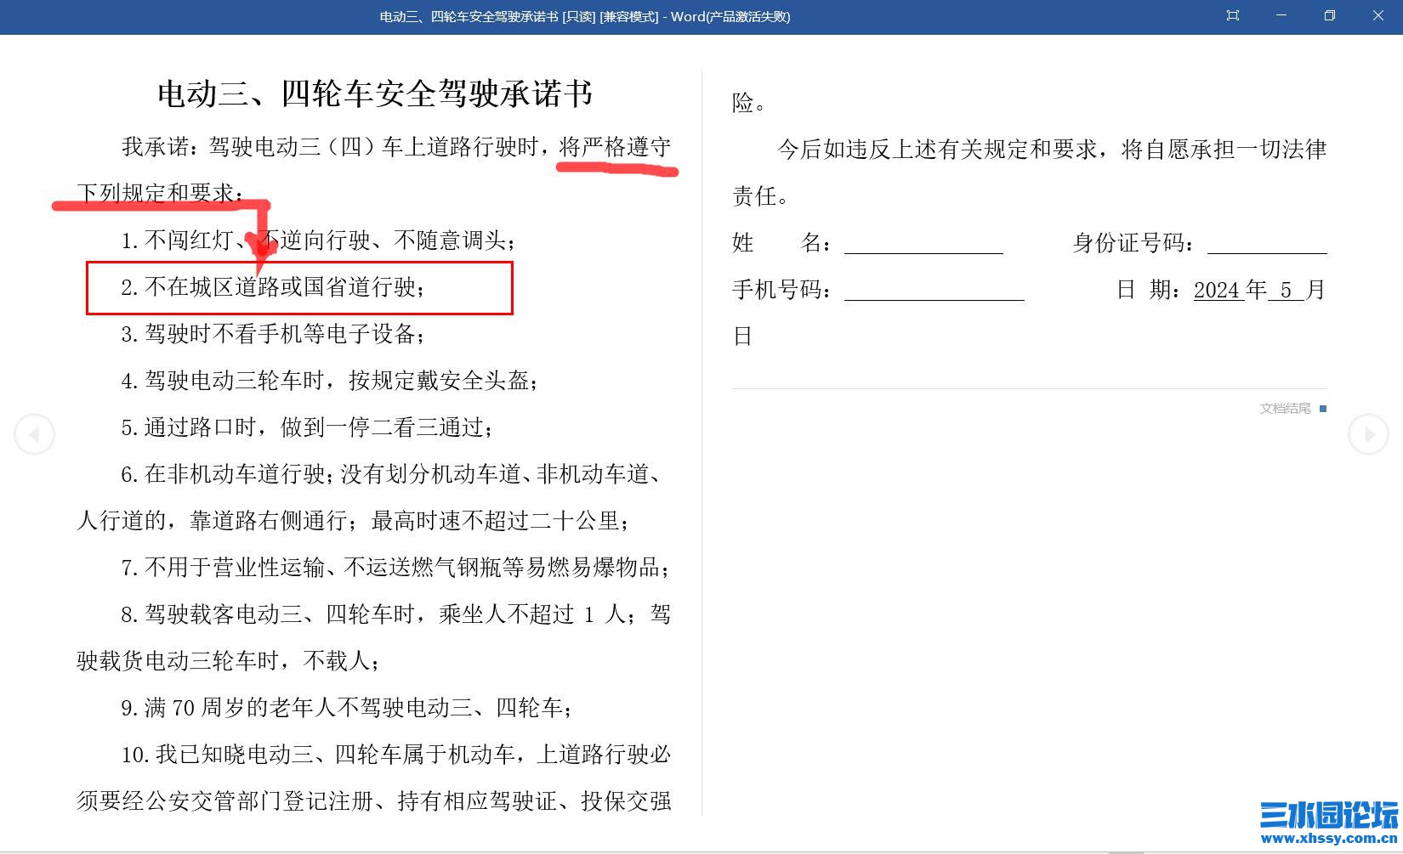Click the line 5.通过路口时，做到一停二看三通过
Screen dimensions: 1403x854
pyautogui.click(x=307, y=427)
